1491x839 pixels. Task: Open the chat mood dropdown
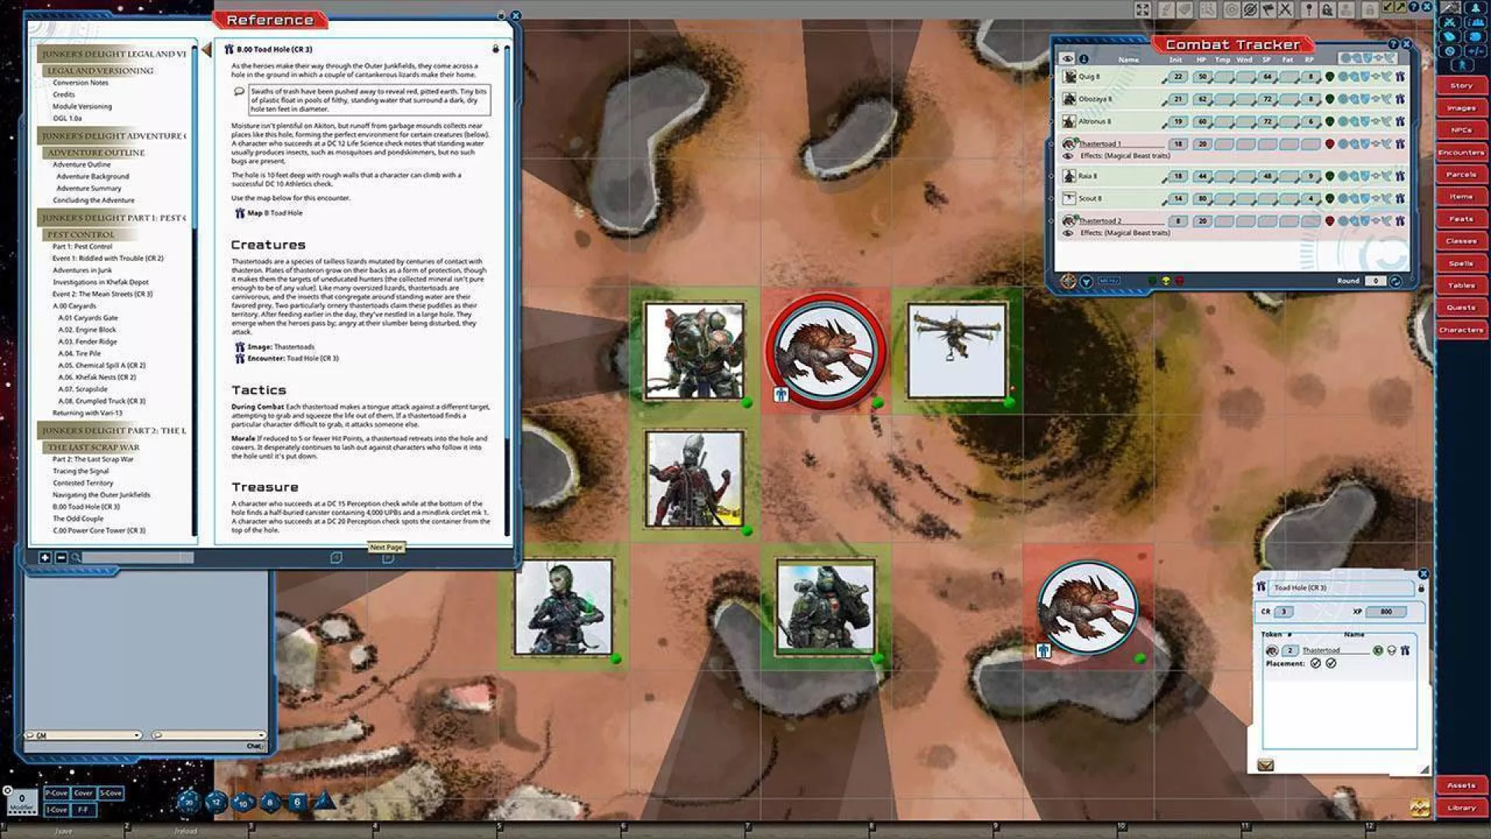click(x=209, y=735)
